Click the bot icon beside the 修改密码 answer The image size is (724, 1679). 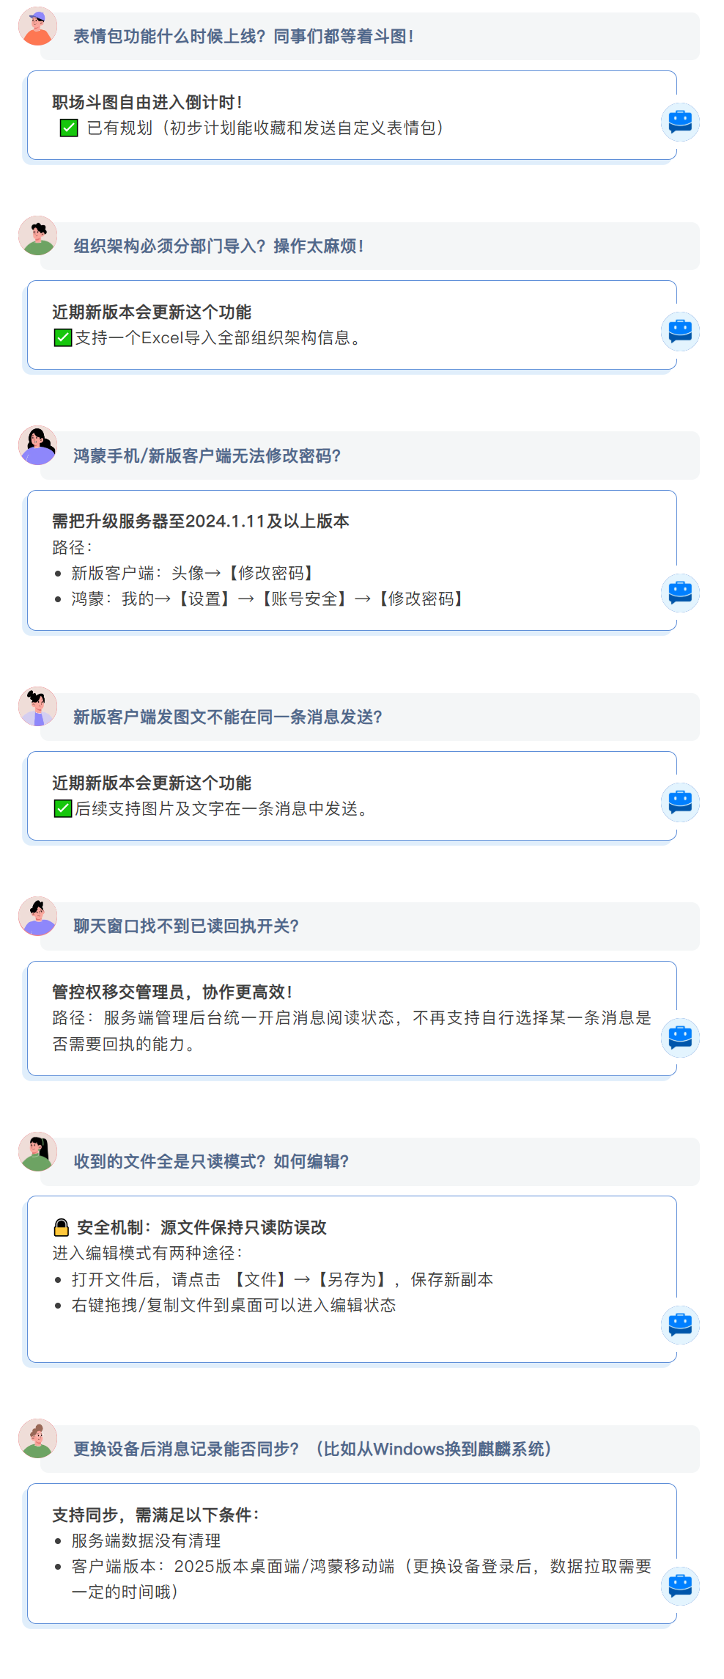coord(680,593)
